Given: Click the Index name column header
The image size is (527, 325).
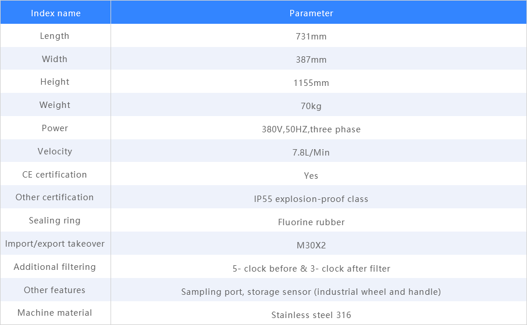Looking at the screenshot, I should (55, 13).
